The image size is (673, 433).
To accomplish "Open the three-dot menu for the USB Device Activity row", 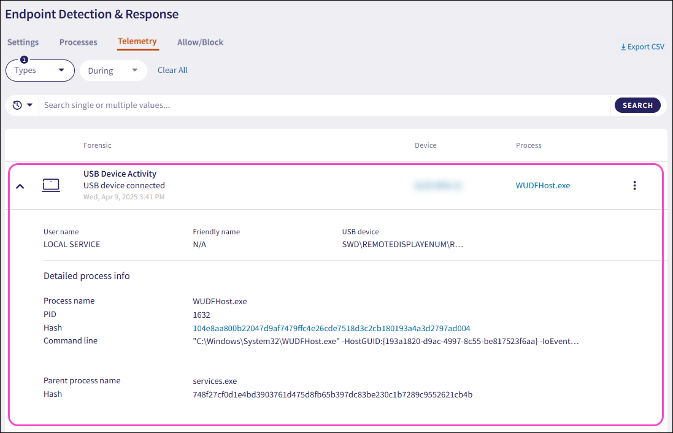I will click(634, 185).
